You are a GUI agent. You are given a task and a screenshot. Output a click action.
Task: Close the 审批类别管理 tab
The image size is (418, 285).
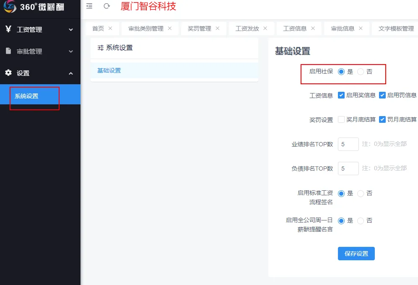coord(170,28)
